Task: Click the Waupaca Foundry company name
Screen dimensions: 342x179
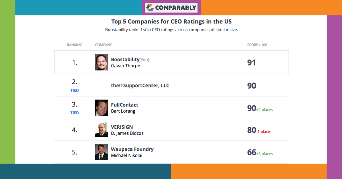Action: click(132, 149)
